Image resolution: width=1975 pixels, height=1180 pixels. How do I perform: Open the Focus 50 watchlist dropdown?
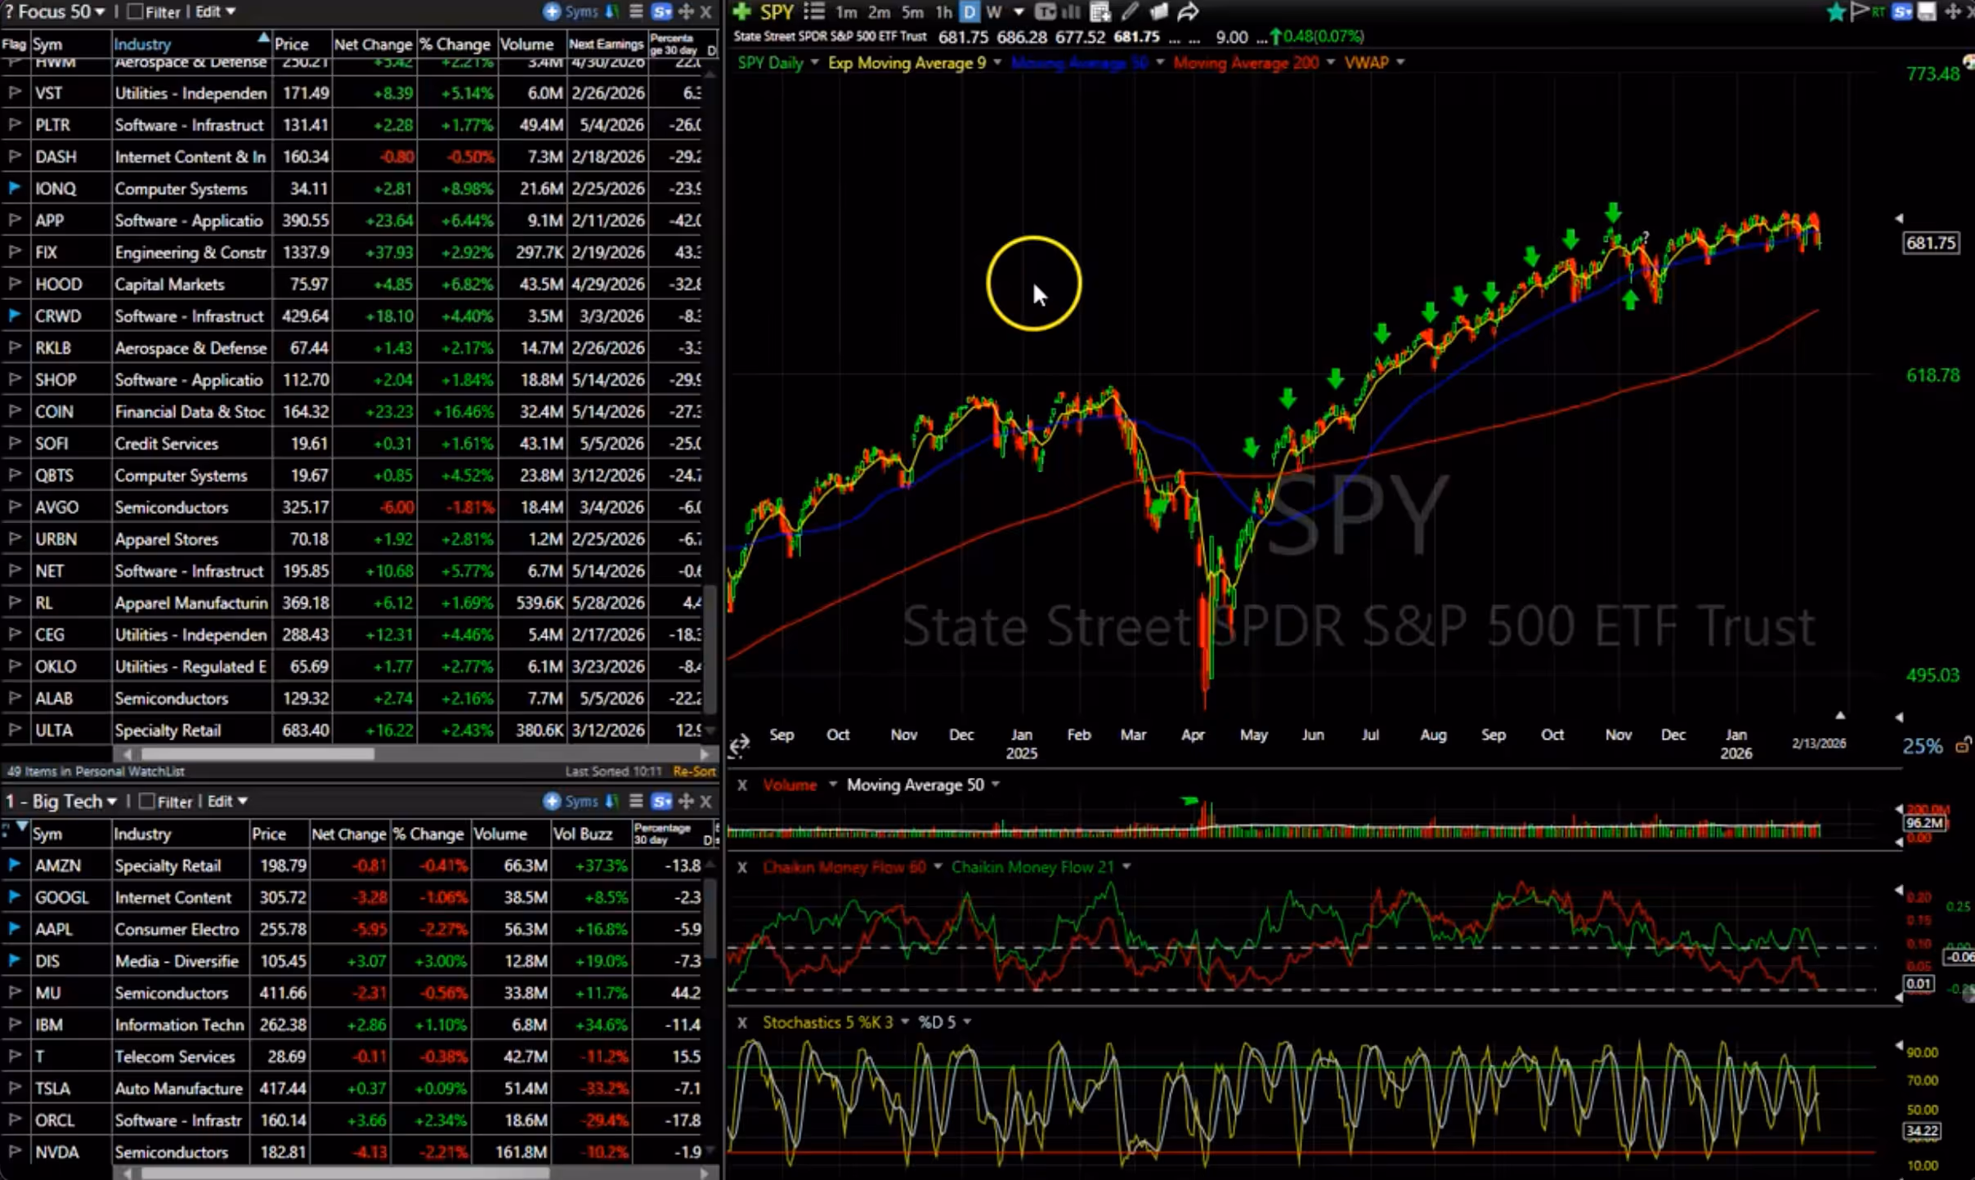[x=100, y=11]
